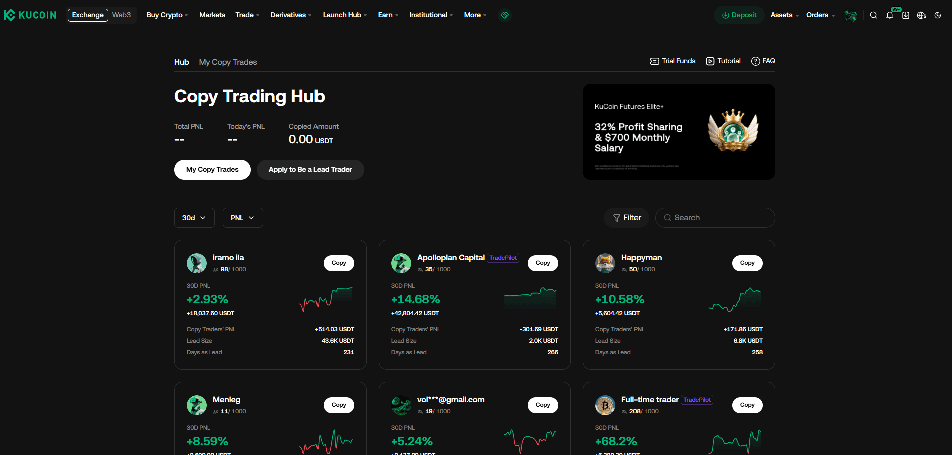This screenshot has width=952, height=455.
Task: Expand the Assets menu
Action: [784, 15]
